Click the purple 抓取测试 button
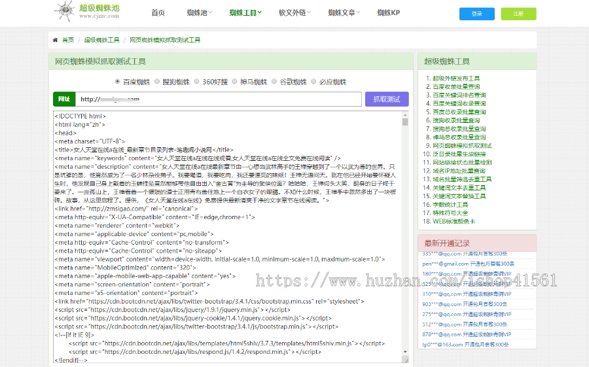The image size is (589, 367). [x=387, y=99]
